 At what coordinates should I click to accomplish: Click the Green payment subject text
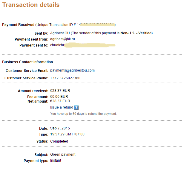click(63, 154)
